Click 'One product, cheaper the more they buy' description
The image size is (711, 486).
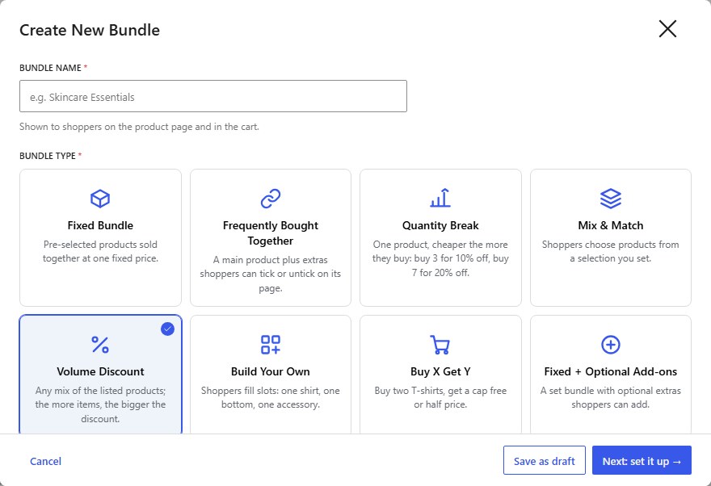coord(440,258)
